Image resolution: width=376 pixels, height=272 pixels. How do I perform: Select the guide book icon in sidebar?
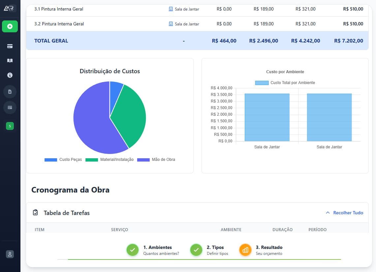[10, 60]
